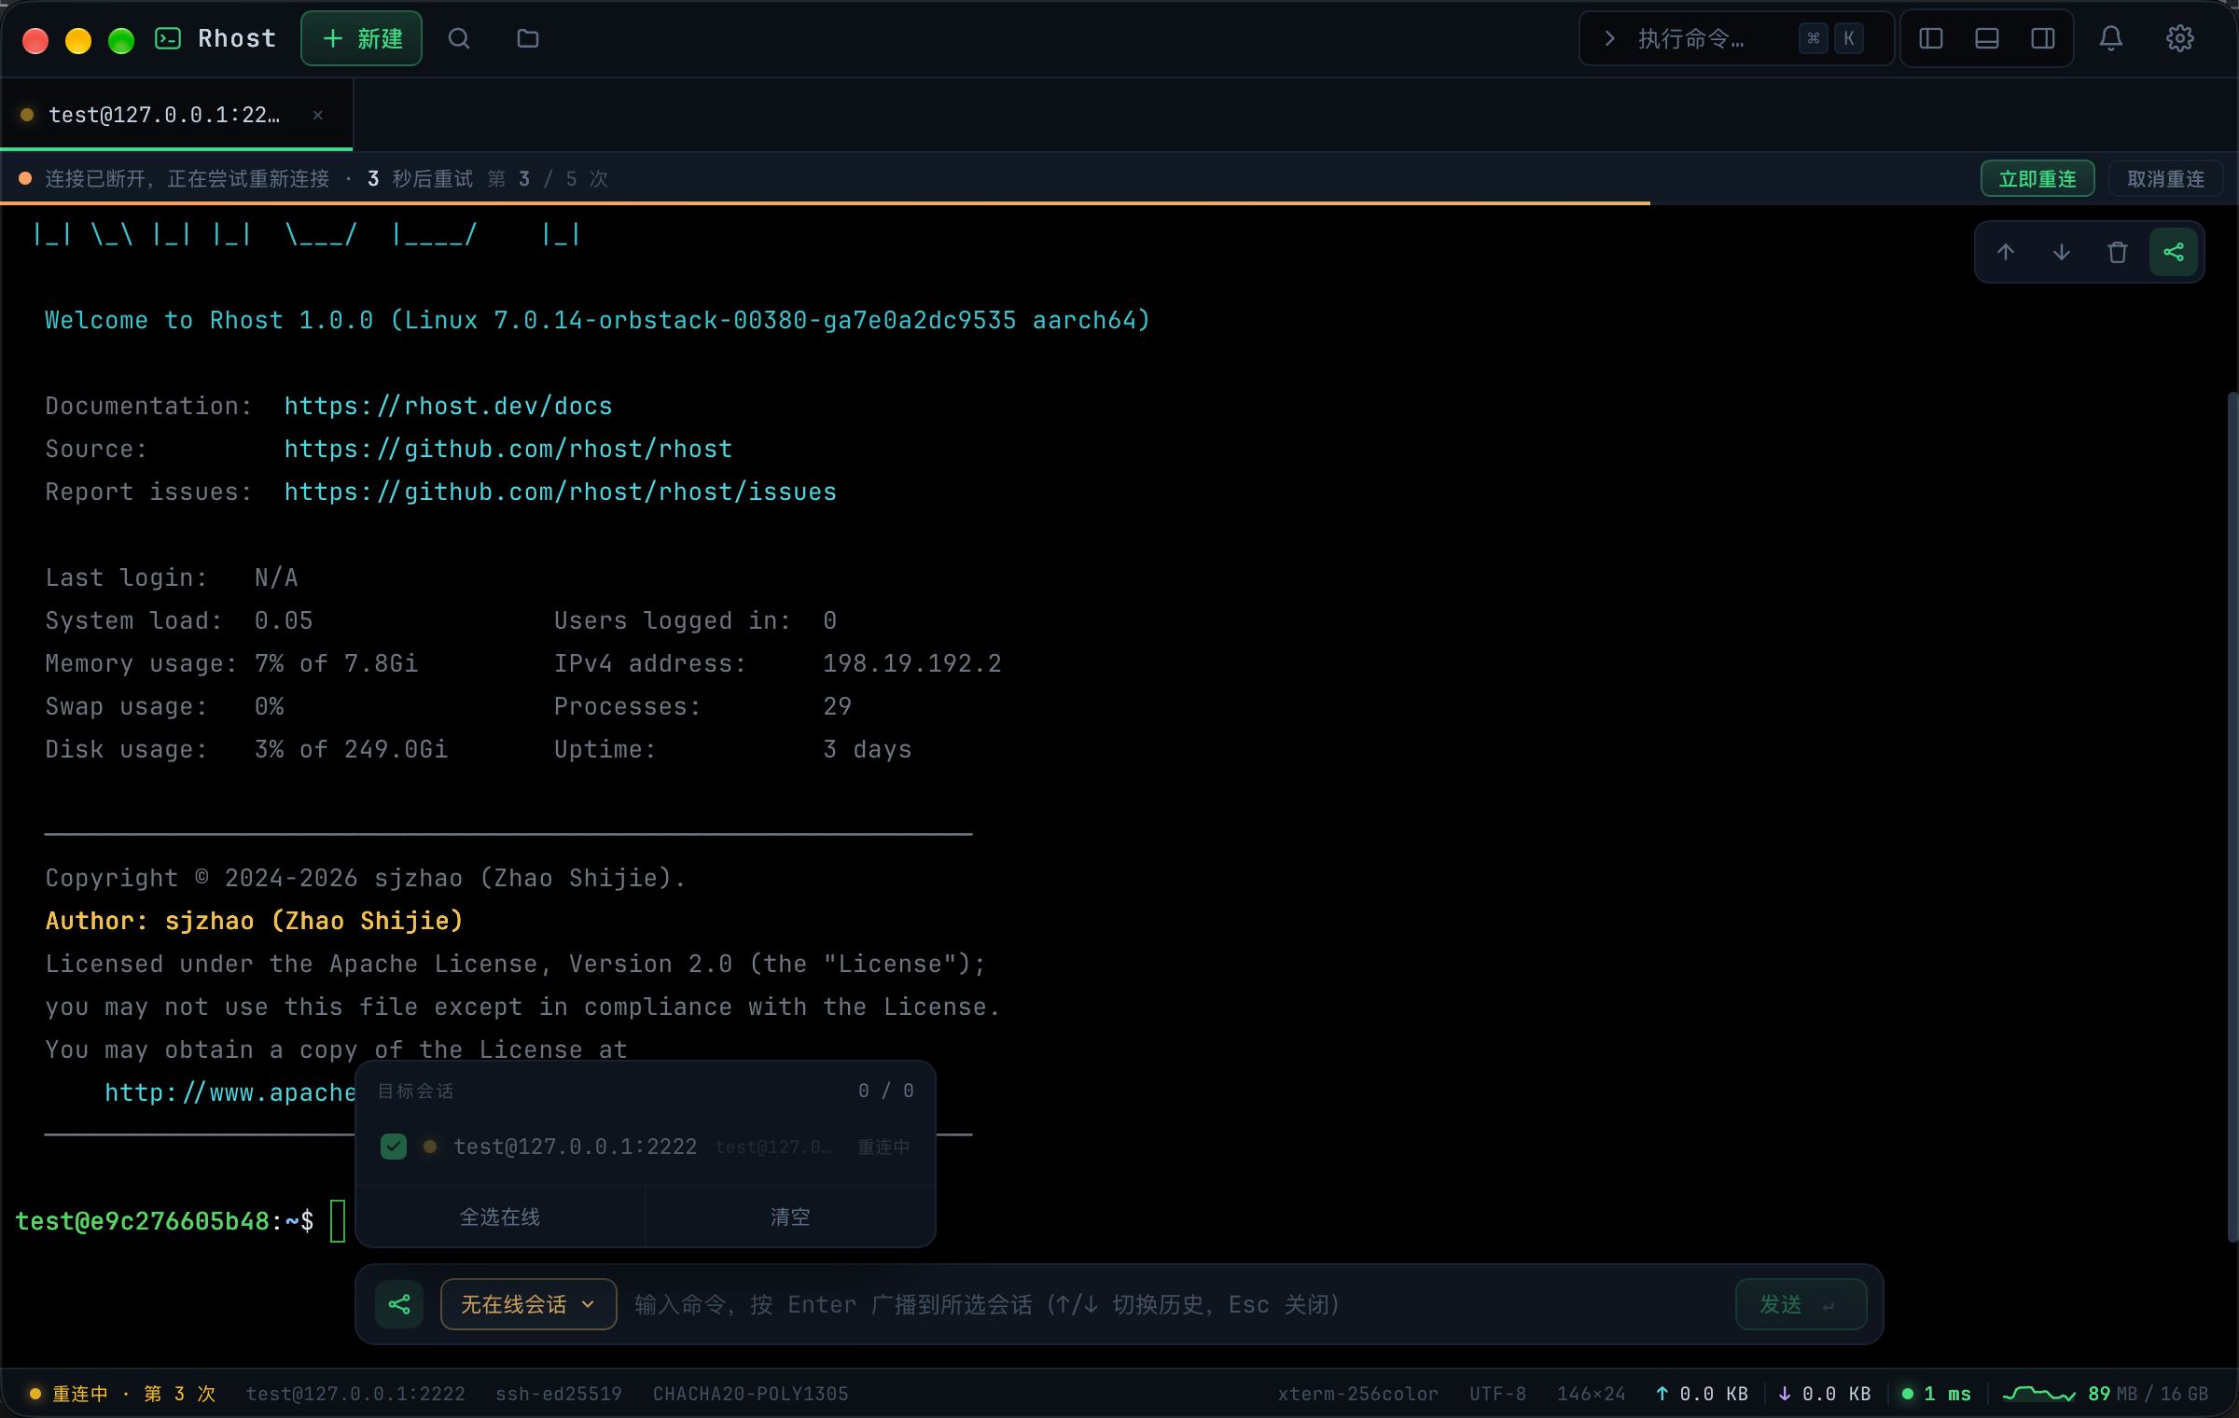Click 全选在线 in session popup

click(500, 1216)
